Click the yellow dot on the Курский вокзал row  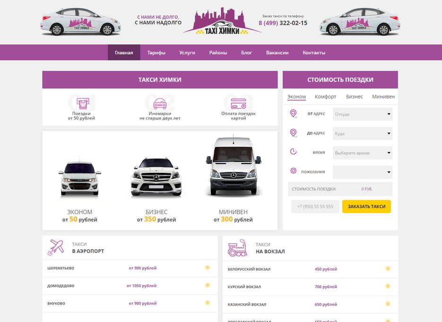(x=388, y=286)
